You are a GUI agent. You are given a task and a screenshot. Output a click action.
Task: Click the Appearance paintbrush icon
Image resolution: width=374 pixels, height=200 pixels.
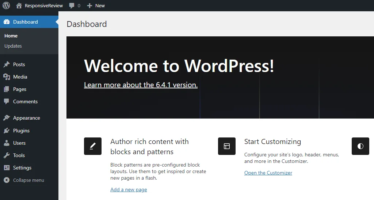[7, 118]
